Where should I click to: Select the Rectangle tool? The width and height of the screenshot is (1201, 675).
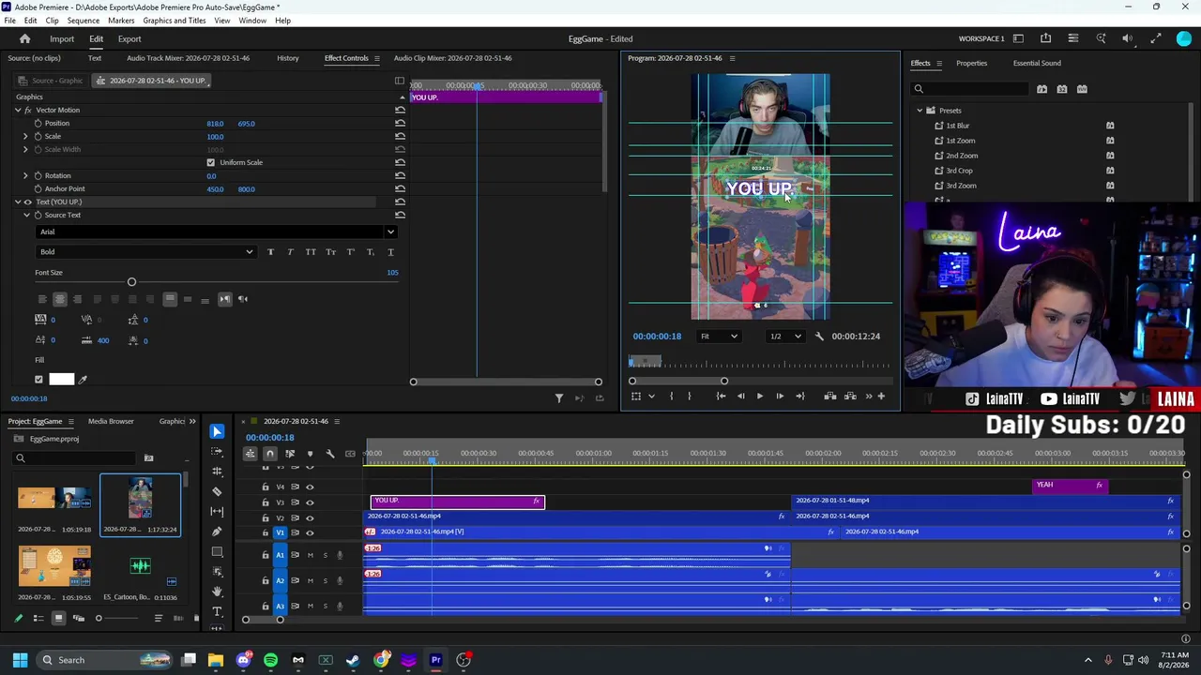coord(217,551)
